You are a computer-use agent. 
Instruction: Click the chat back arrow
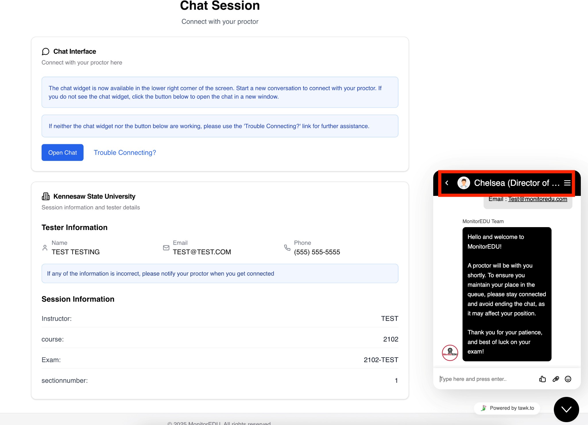tap(447, 183)
